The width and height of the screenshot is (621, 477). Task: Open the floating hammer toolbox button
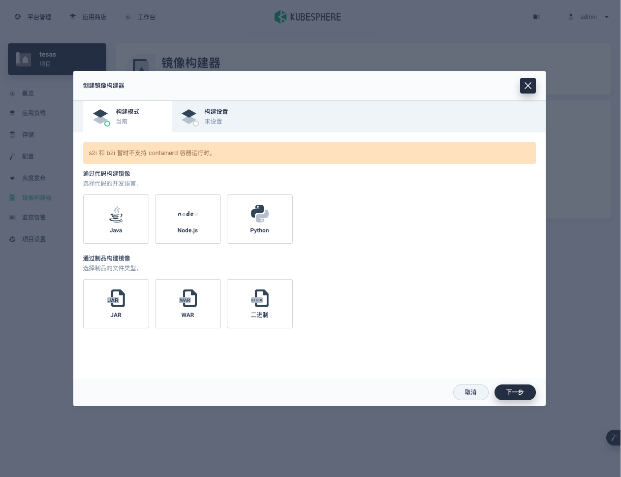[x=614, y=438]
